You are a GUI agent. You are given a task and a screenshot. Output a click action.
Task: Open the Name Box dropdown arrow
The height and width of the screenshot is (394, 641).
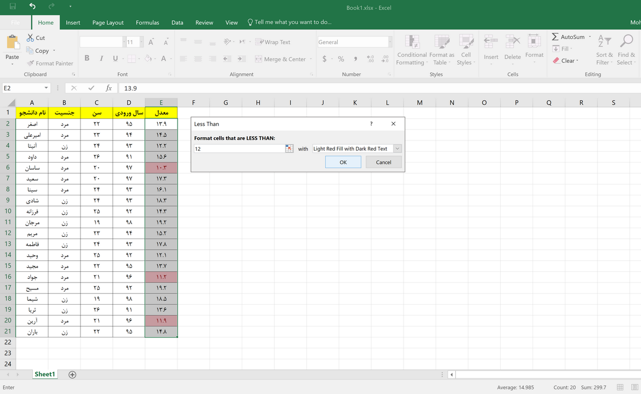click(46, 88)
